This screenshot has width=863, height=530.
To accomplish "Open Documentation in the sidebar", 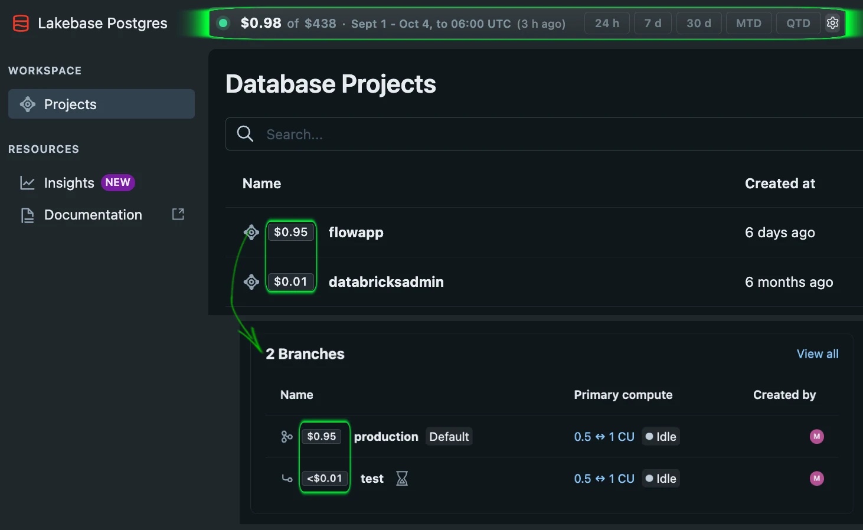I will (x=93, y=215).
